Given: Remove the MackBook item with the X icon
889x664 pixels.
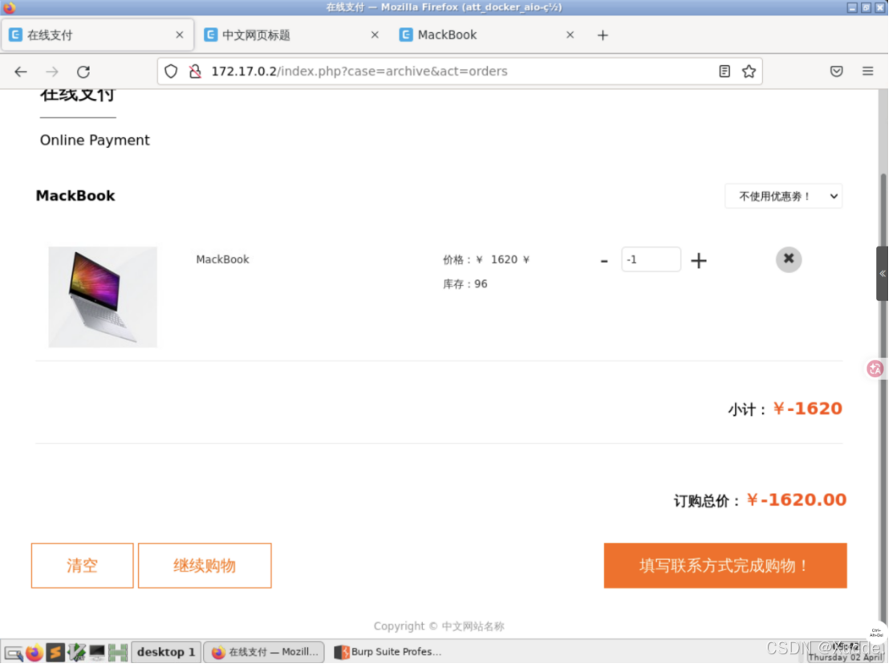Looking at the screenshot, I should pyautogui.click(x=788, y=259).
